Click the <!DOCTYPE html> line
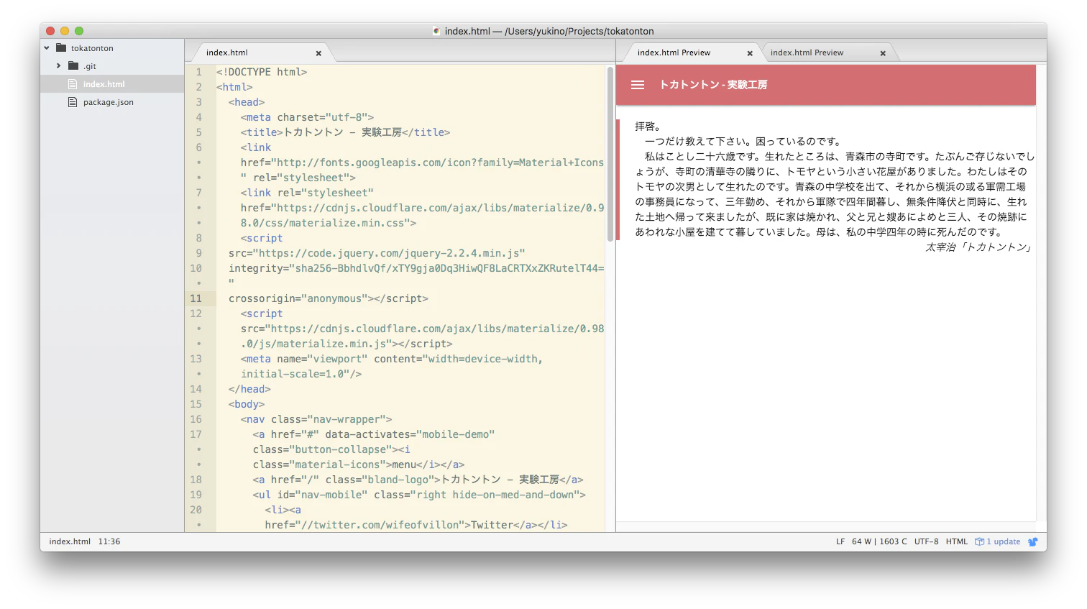The image size is (1087, 609). pyautogui.click(x=262, y=72)
